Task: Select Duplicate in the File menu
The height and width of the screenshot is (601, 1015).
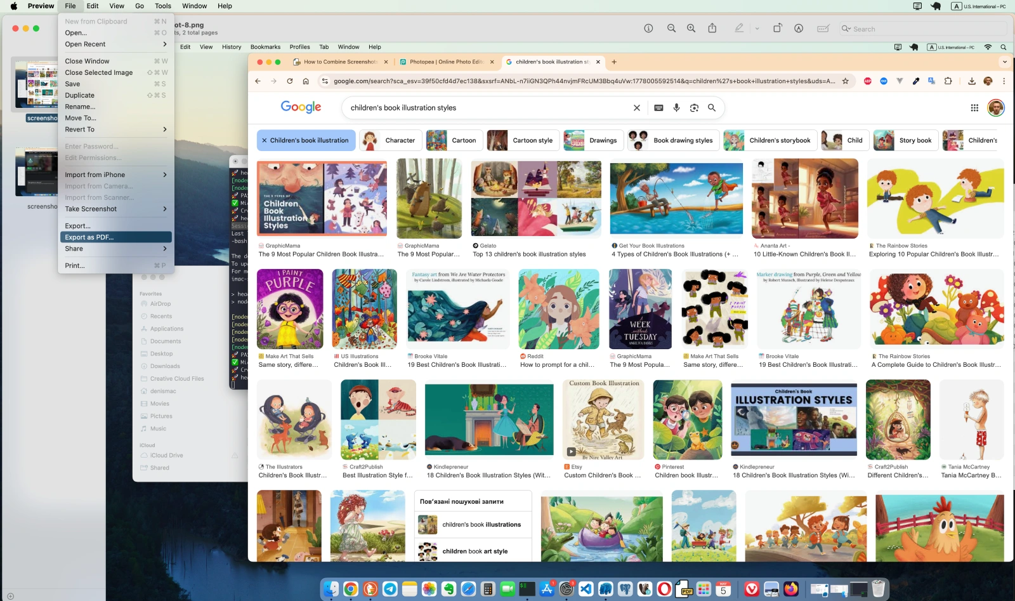Action: (116, 95)
